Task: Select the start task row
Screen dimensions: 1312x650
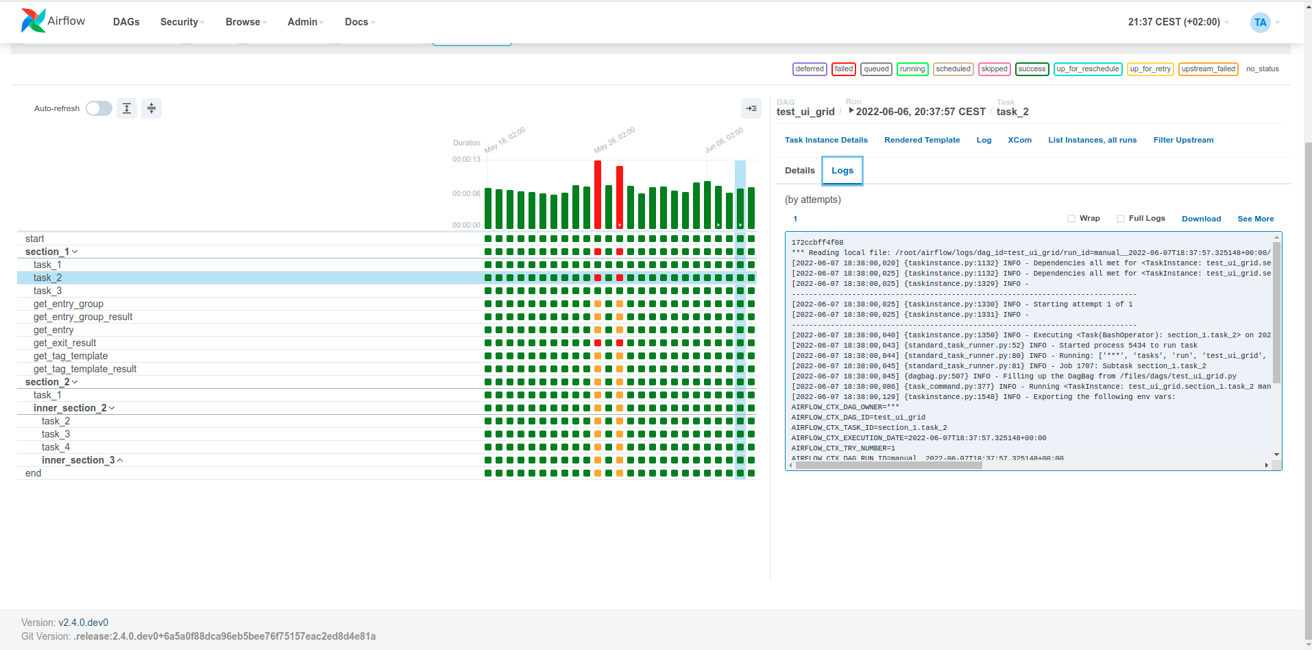Action: [x=387, y=239]
